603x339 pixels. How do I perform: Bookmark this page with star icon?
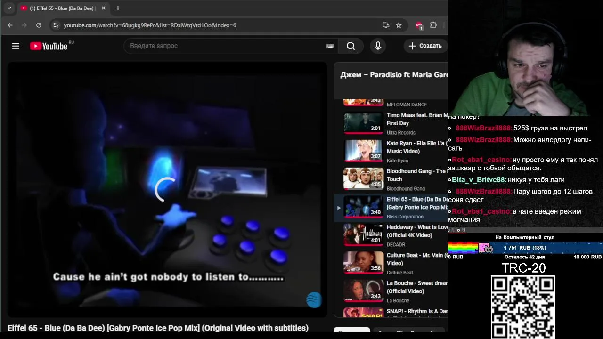click(399, 25)
